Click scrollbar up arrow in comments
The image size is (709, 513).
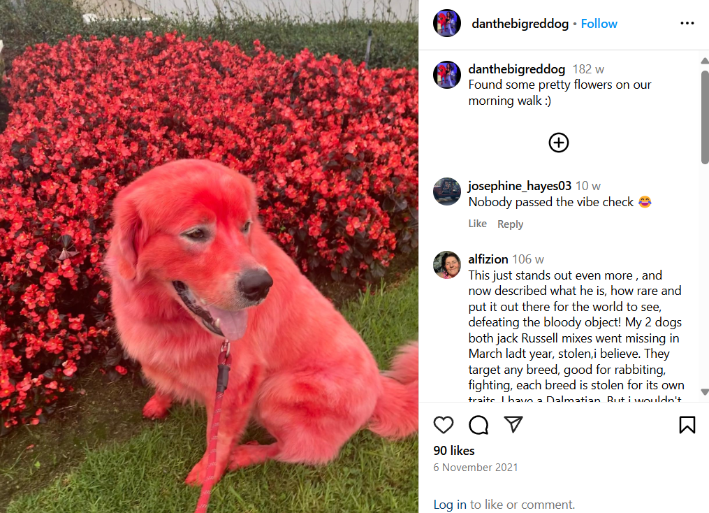[x=705, y=61]
